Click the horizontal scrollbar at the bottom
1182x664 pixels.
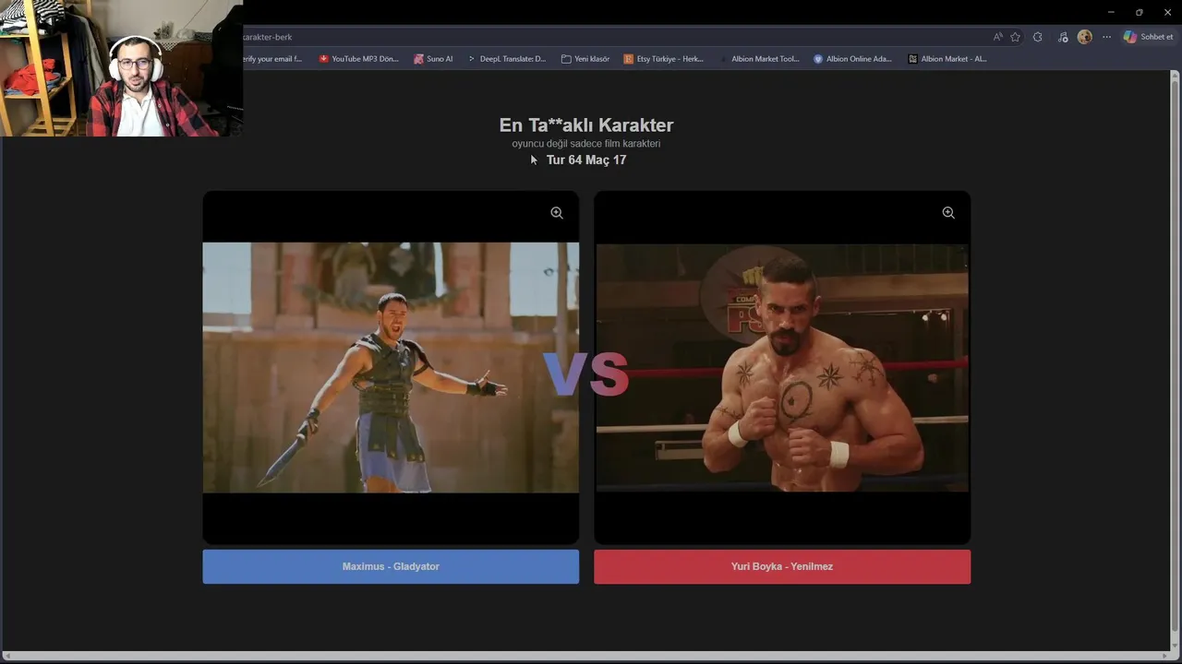pyautogui.click(x=585, y=656)
